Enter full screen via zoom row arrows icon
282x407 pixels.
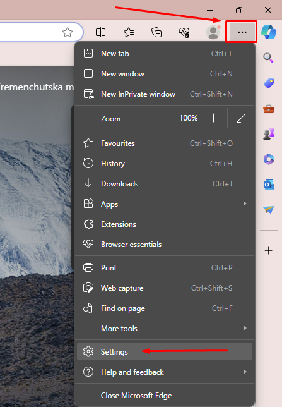pyautogui.click(x=241, y=118)
